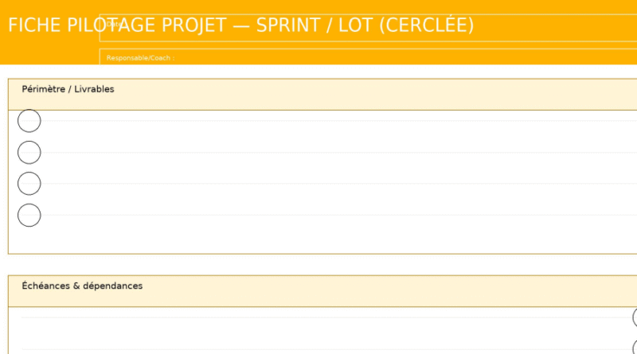637x354 pixels.
Task: Mark the third Périmètre / Livrables circle
Action: tap(29, 184)
